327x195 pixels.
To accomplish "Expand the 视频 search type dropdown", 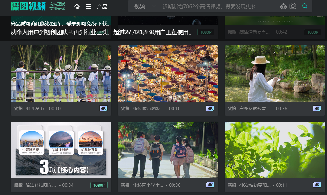I will (145, 6).
